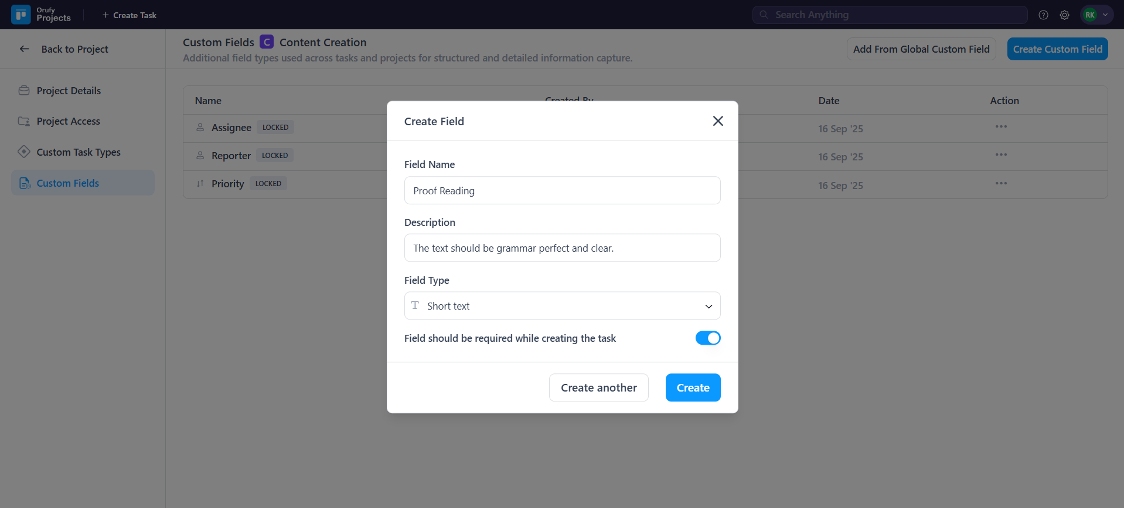This screenshot has width=1124, height=508.
Task: Close the Create Field dialog
Action: (x=718, y=121)
